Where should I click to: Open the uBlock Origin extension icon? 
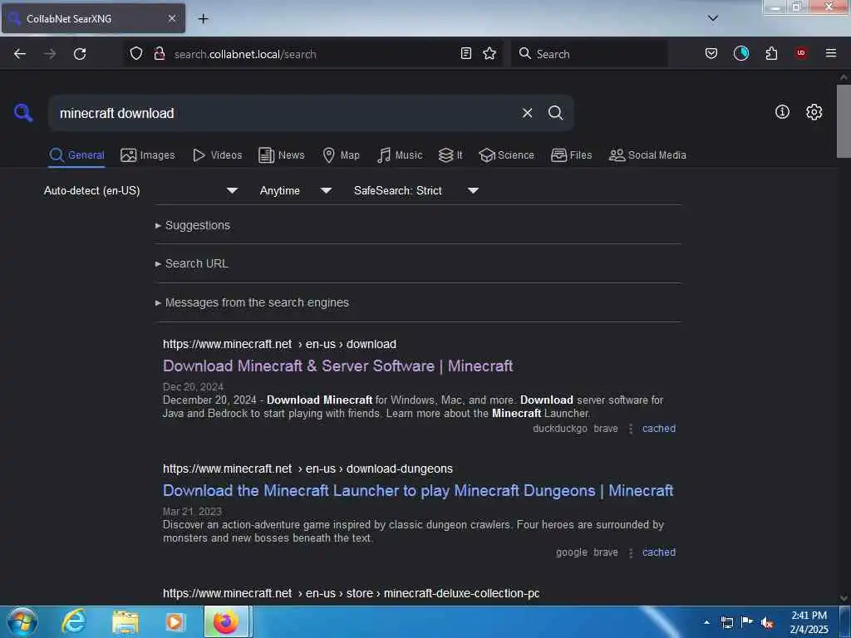pos(801,53)
